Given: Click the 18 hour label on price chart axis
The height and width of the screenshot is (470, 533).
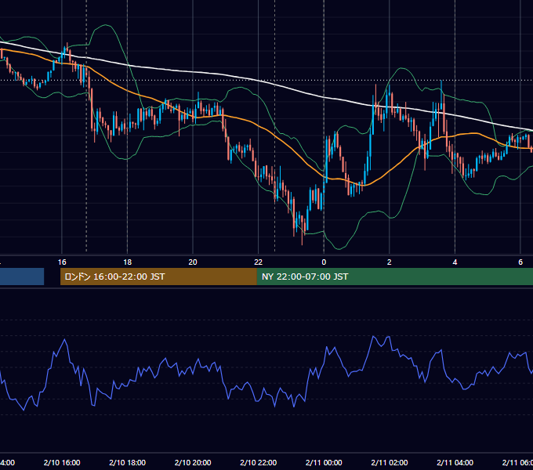Looking at the screenshot, I should pyautogui.click(x=128, y=262).
